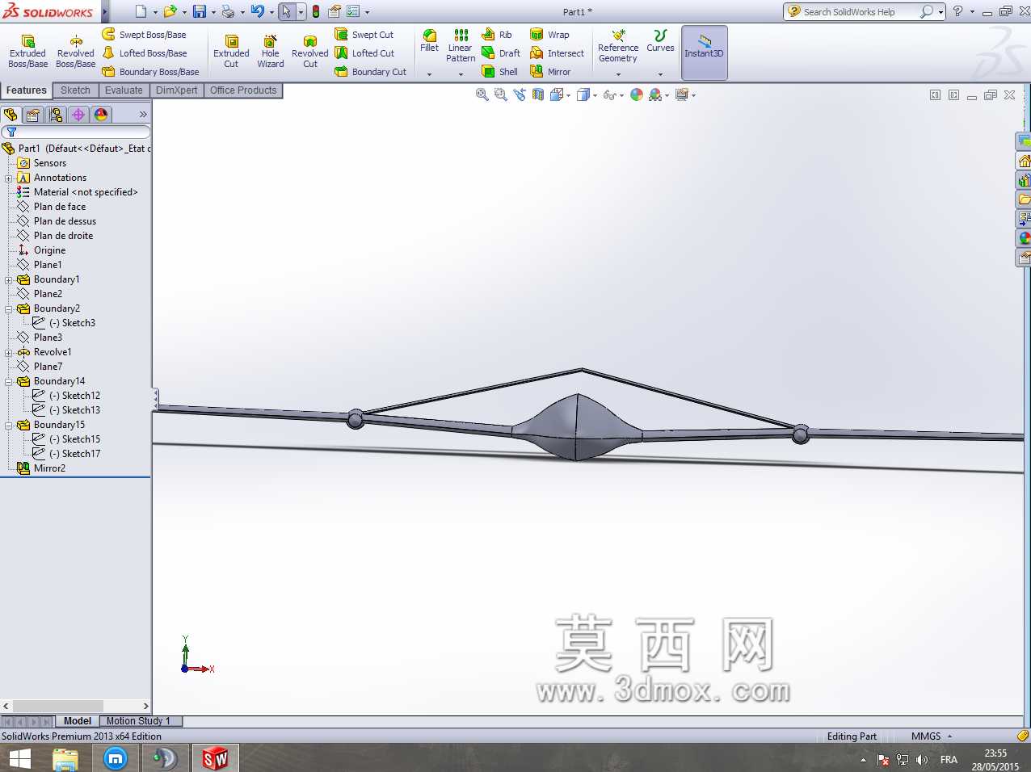Expand the Boundary1 feature node
The height and width of the screenshot is (772, 1031).
pos(9,280)
